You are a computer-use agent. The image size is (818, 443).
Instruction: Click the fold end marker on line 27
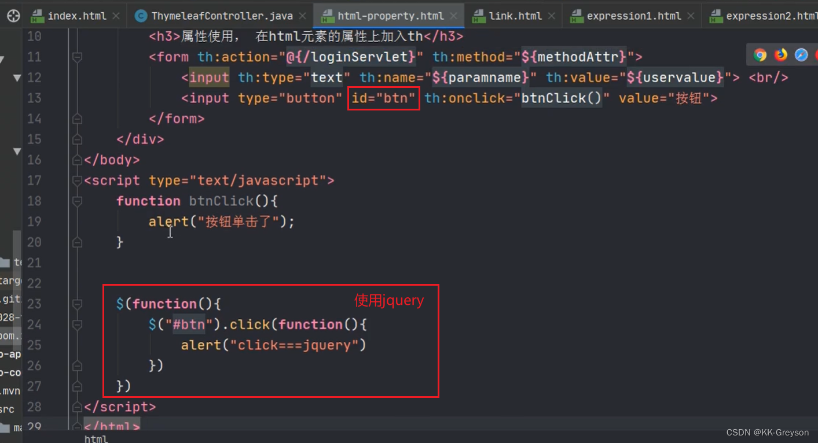point(77,387)
